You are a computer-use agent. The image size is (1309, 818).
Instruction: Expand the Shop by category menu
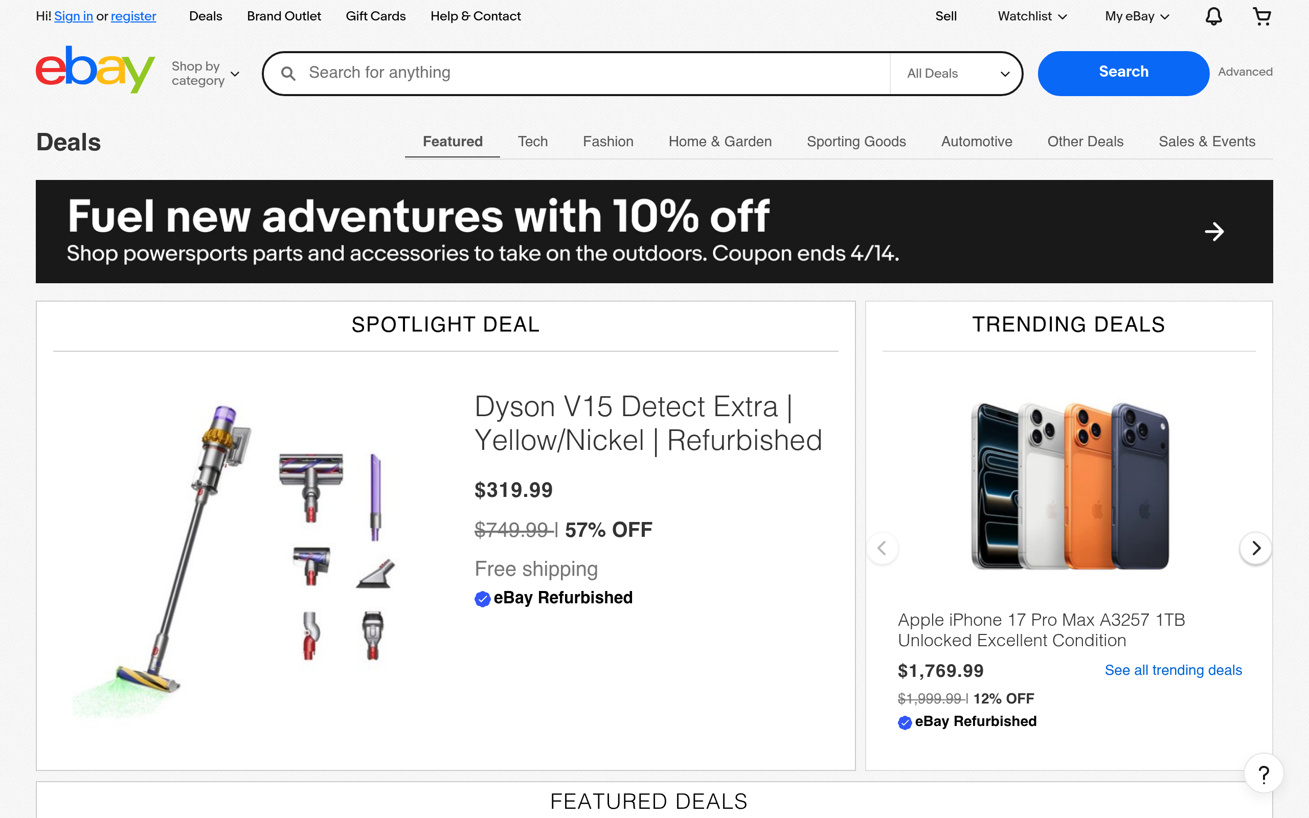(206, 74)
